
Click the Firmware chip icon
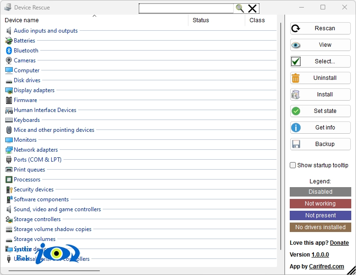[9, 100]
